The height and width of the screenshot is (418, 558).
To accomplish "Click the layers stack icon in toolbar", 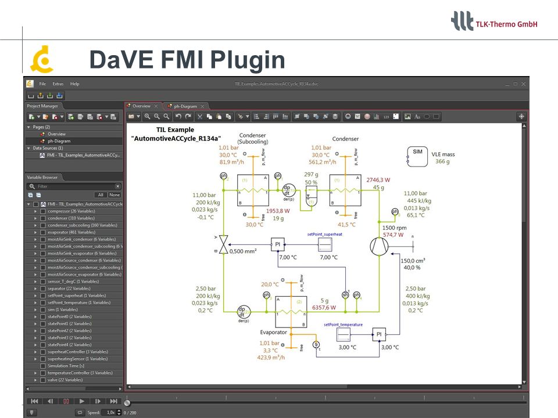I will click(x=335, y=117).
